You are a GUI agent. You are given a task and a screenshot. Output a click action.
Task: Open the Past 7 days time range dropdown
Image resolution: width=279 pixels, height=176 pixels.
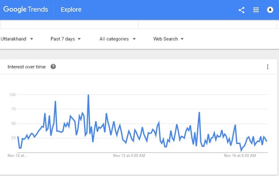tap(65, 39)
